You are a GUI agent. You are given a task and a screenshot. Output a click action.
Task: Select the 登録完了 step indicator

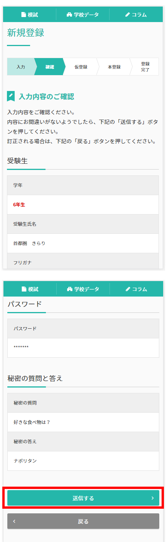click(145, 67)
